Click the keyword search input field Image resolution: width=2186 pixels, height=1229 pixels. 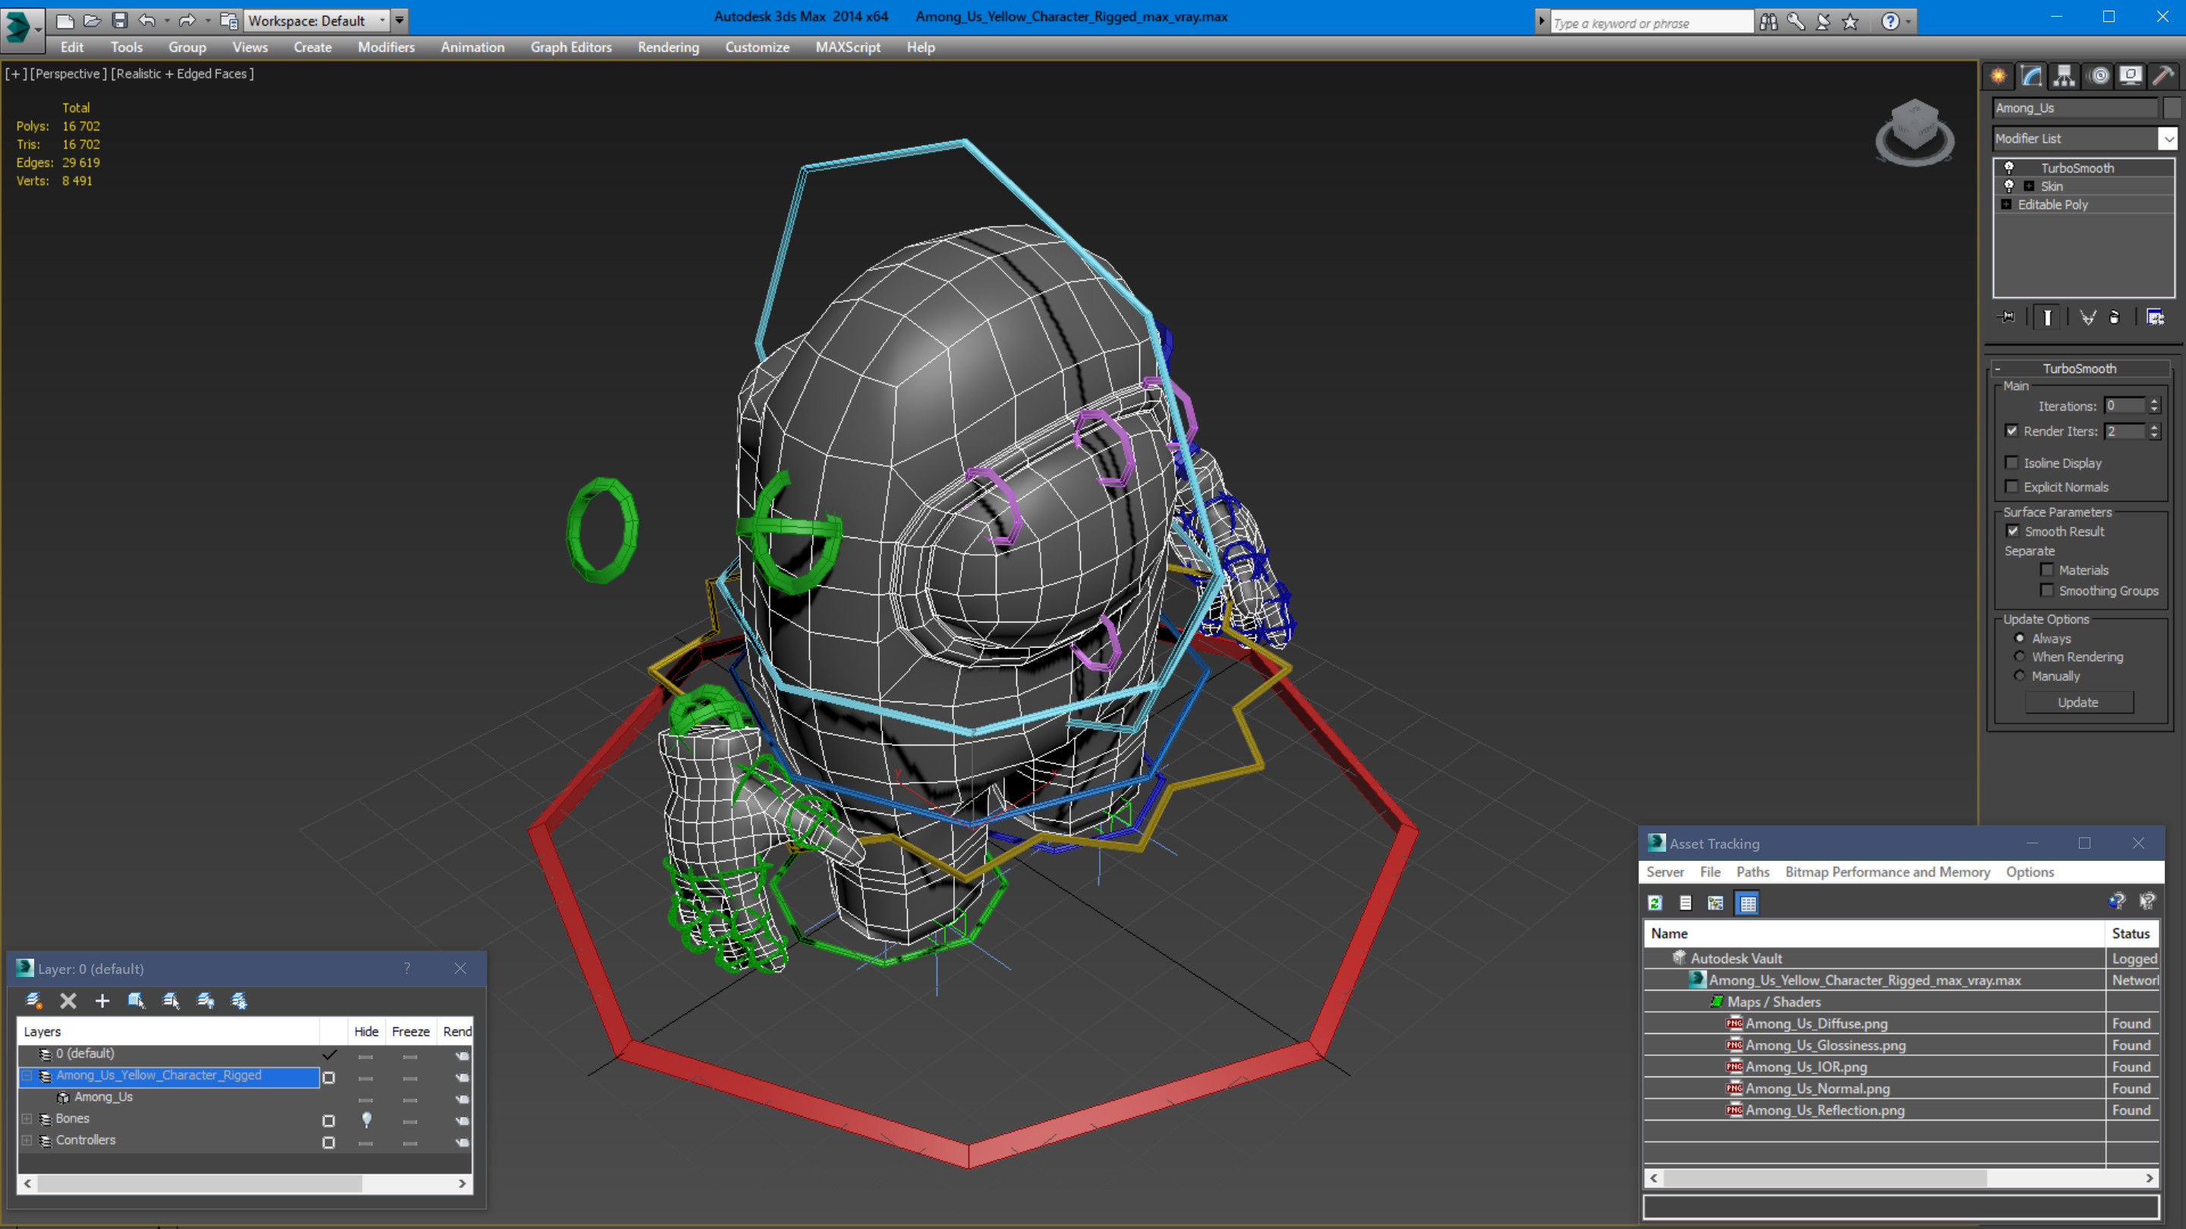(x=1652, y=23)
